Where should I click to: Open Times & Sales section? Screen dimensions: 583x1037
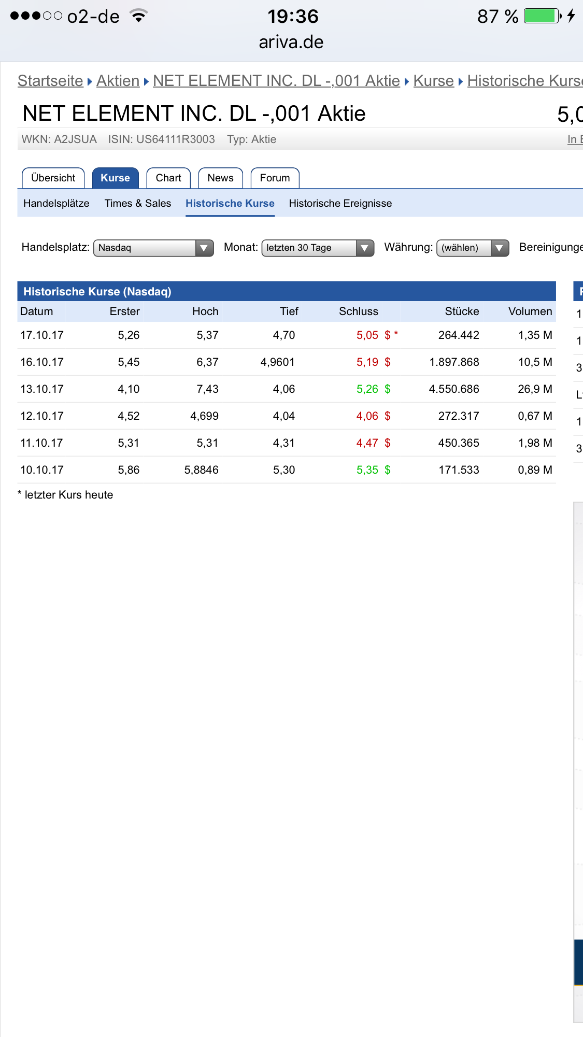tap(138, 203)
